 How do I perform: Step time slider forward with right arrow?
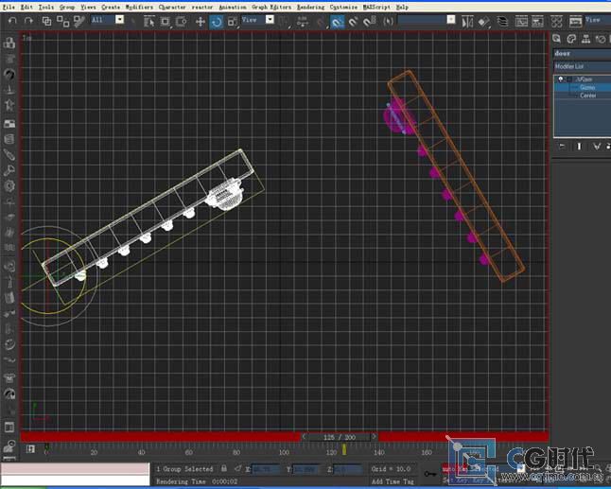coord(375,437)
